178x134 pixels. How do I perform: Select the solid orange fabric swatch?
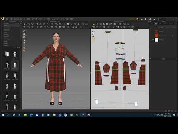coord(156,36)
